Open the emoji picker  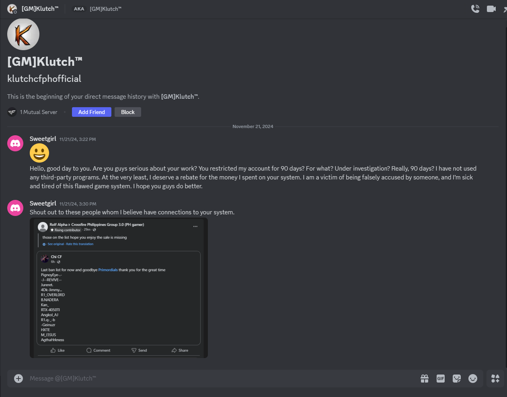click(473, 379)
